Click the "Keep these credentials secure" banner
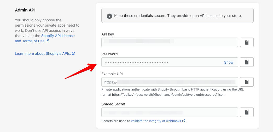 pos(178,16)
